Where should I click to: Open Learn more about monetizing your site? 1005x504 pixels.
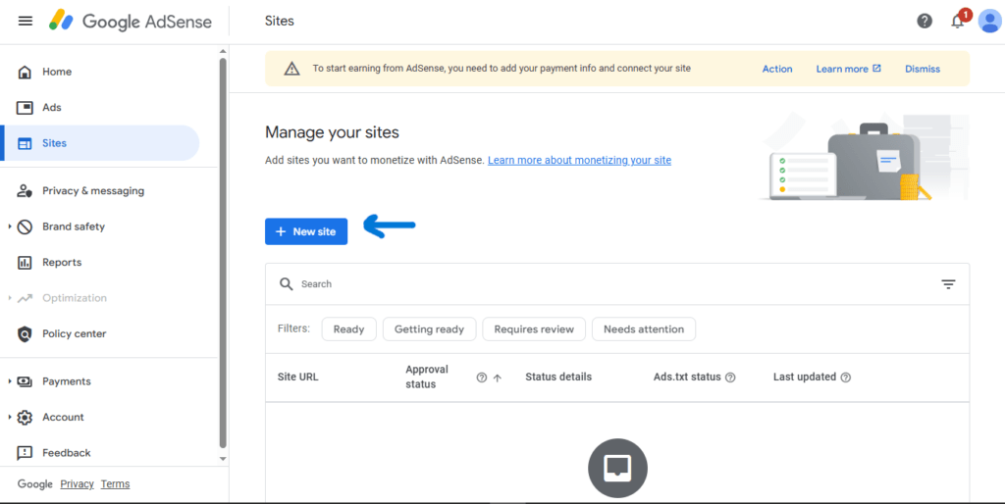pyautogui.click(x=579, y=160)
